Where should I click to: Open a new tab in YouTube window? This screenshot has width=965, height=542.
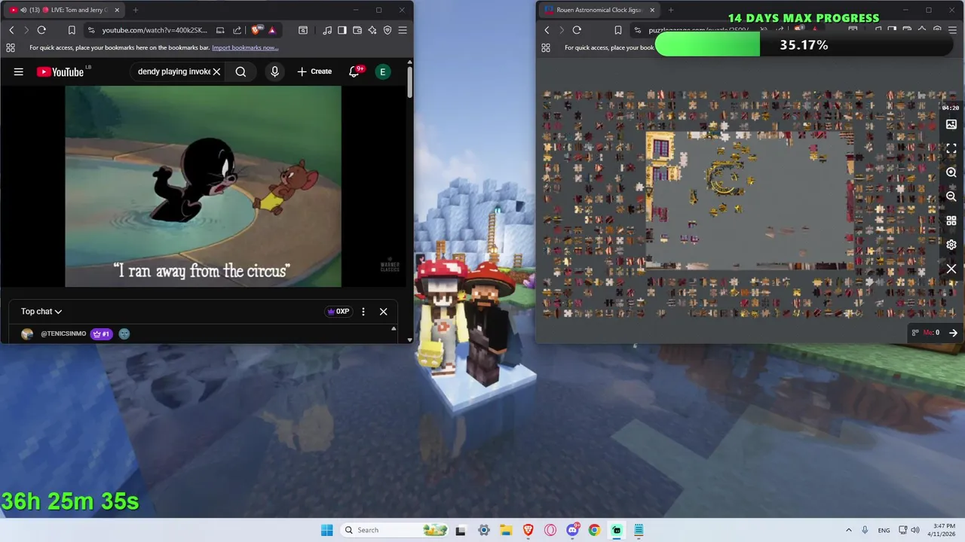(136, 10)
